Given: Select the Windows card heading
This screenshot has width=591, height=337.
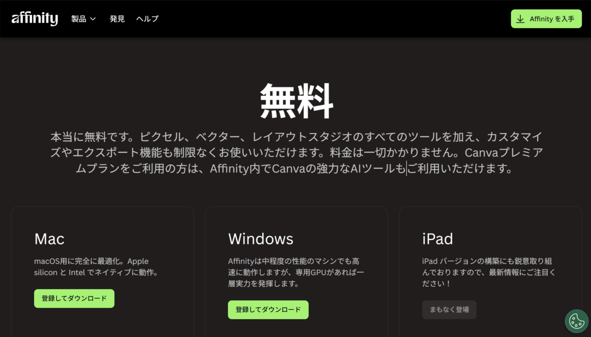Looking at the screenshot, I should click(261, 239).
